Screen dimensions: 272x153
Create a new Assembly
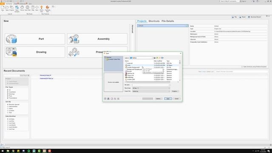pos(97,39)
